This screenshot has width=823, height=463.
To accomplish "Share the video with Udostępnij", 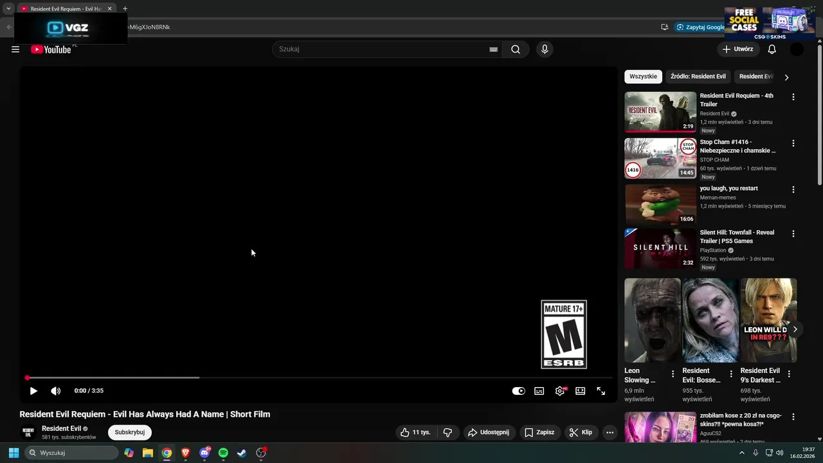I will tap(488, 433).
